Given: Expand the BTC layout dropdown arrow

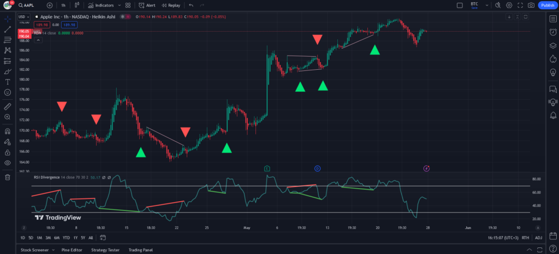Looking at the screenshot, I should point(486,5).
